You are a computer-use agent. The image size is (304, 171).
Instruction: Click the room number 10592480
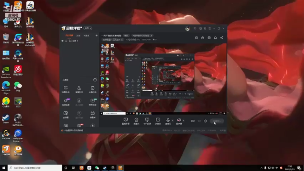(x=146, y=40)
